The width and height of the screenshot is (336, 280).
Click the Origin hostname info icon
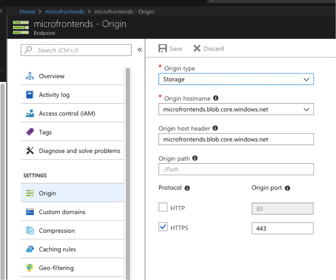click(x=216, y=98)
